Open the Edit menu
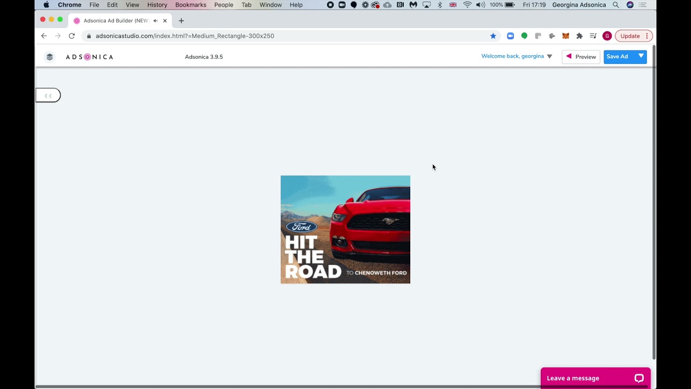 112,5
